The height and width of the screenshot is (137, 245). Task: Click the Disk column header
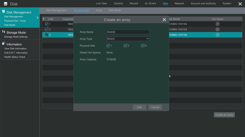51,19
